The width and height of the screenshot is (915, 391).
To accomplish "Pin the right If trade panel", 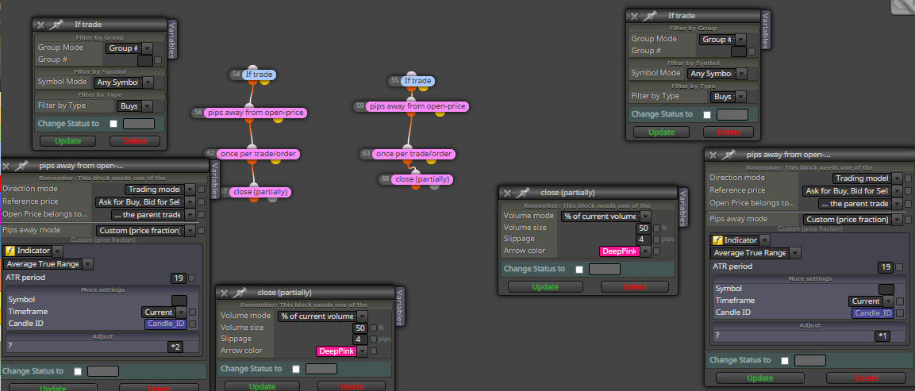I will [x=649, y=16].
